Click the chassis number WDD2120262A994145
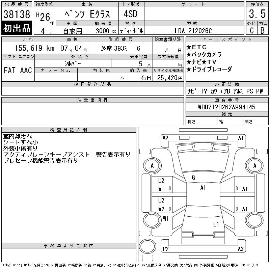This screenshot has height=270, width=270. point(227,107)
